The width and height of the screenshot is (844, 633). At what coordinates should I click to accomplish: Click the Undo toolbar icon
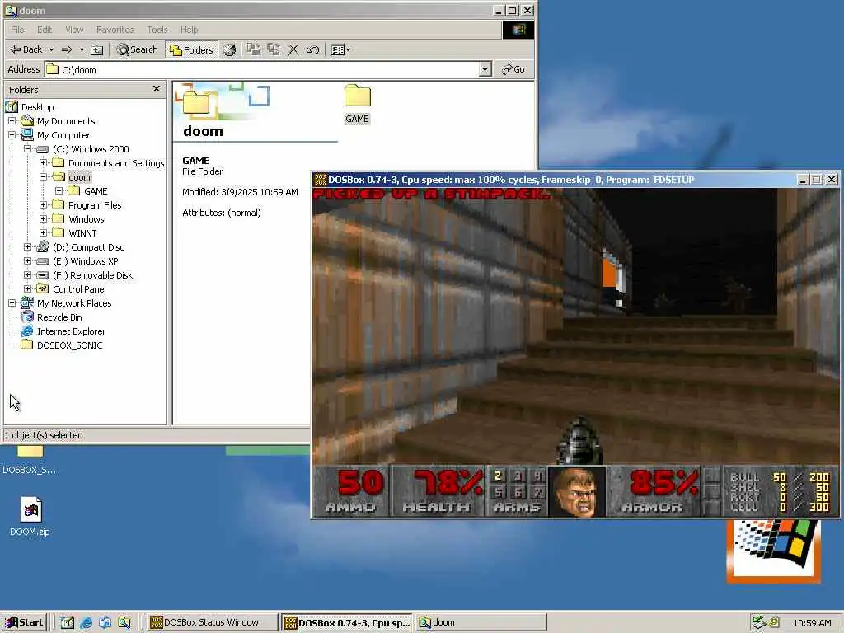click(x=312, y=50)
